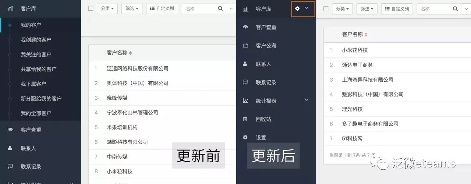Click the chat bubble icon beside 联系记录 in the before-update sidebar
The width and height of the screenshot is (471, 184).
[x=10, y=166]
